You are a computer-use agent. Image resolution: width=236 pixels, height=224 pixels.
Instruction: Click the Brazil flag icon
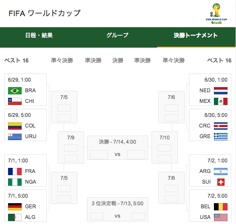click(15, 91)
